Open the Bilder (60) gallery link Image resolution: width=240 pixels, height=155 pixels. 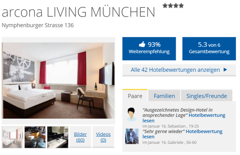[x=80, y=137]
